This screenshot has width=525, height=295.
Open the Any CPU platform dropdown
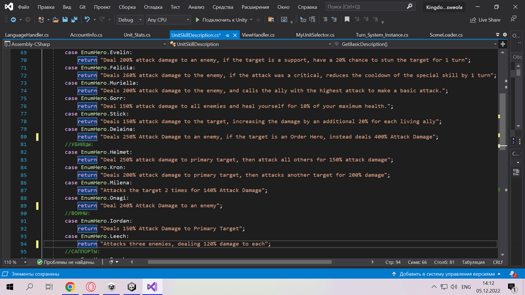tap(168, 20)
